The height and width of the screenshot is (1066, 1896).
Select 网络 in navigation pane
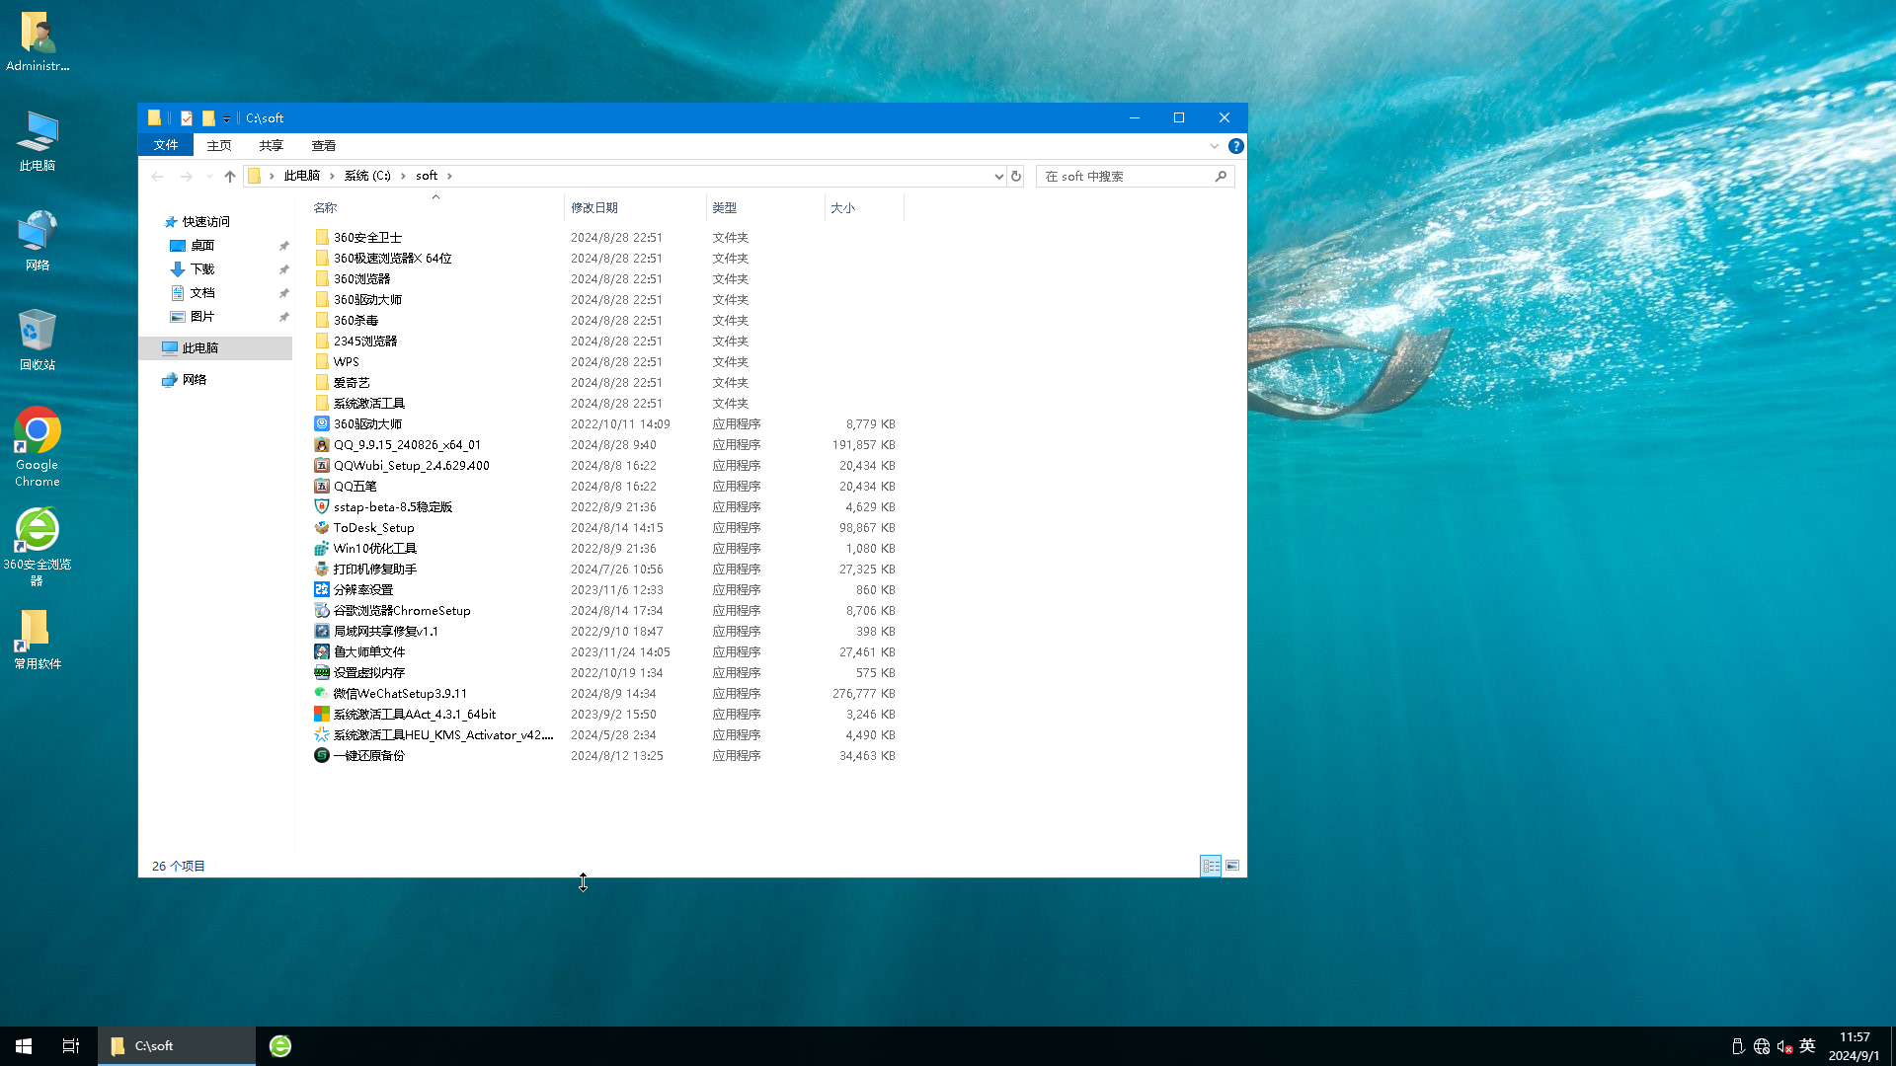coord(195,379)
